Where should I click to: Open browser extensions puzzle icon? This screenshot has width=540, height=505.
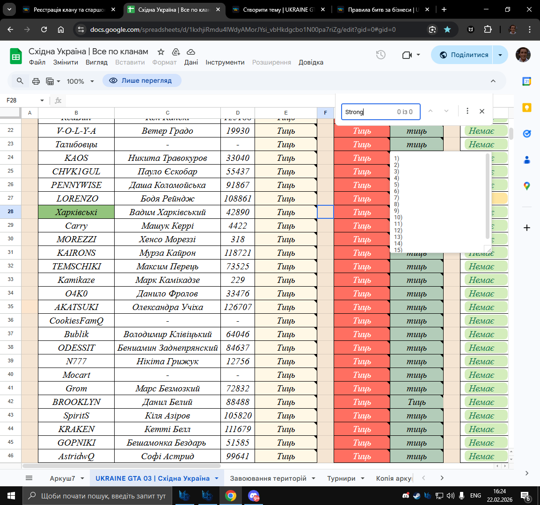[x=488, y=29]
